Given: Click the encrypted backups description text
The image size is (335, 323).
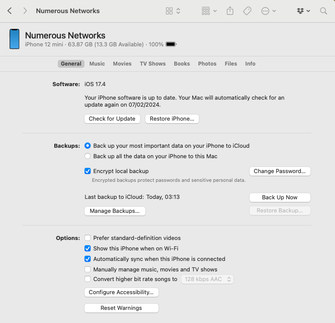Looking at the screenshot, I should tap(169, 180).
